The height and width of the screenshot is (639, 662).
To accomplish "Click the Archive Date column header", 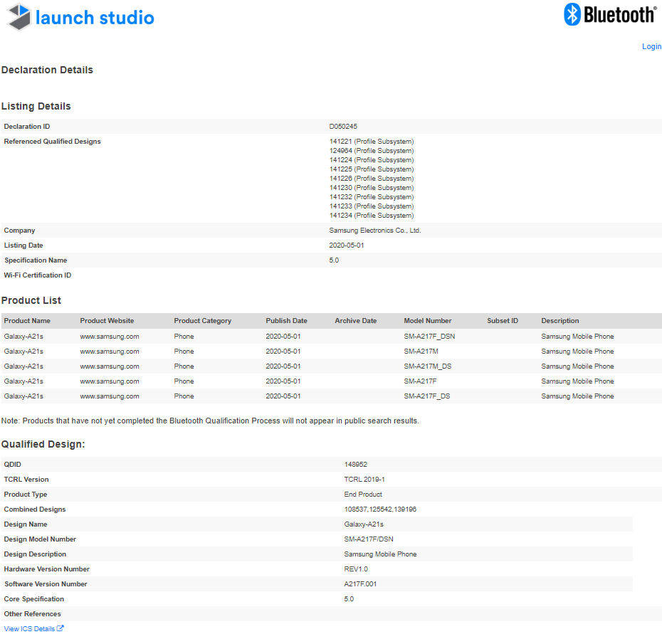I will pyautogui.click(x=355, y=321).
